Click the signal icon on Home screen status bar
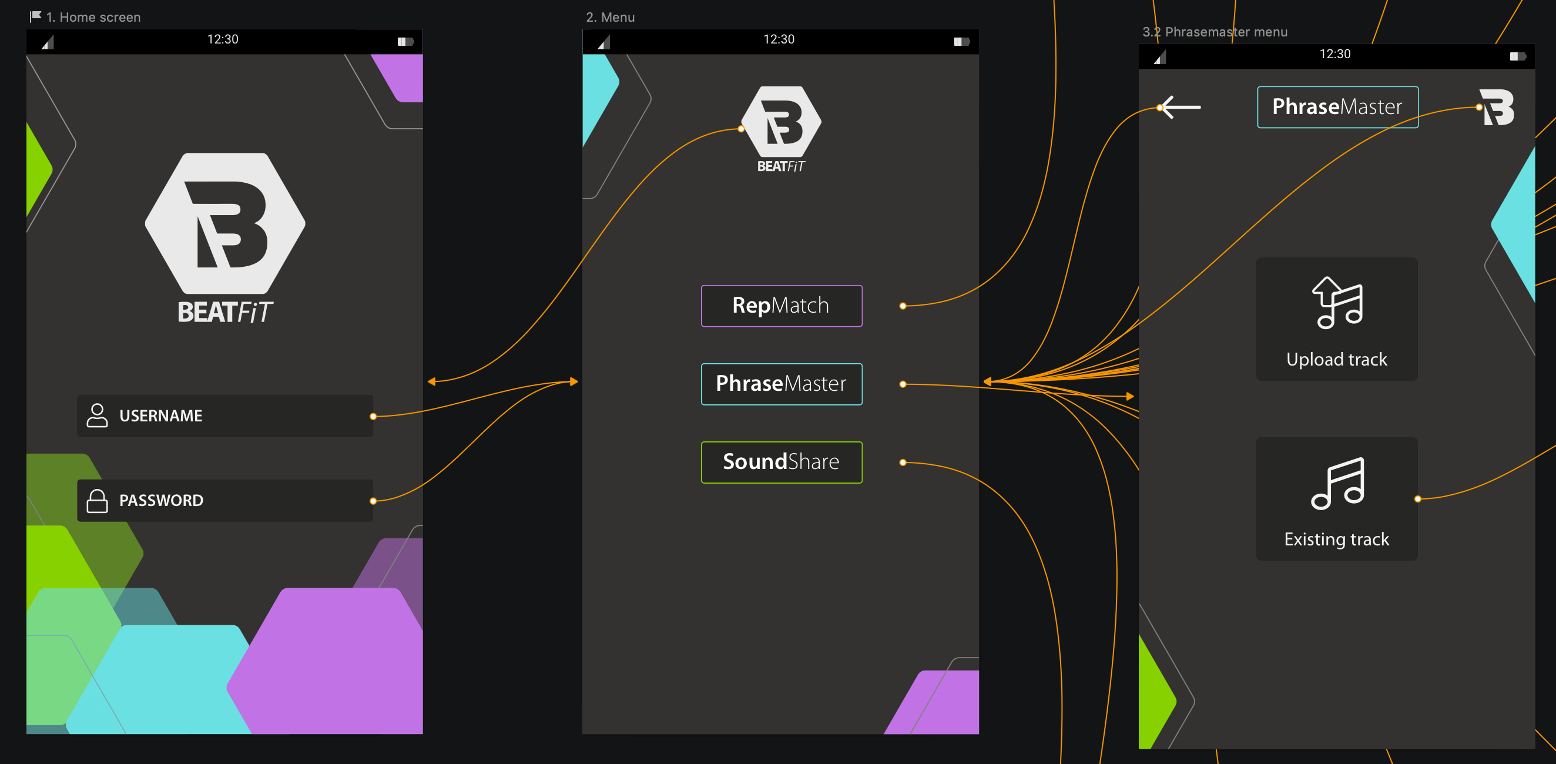 (47, 42)
